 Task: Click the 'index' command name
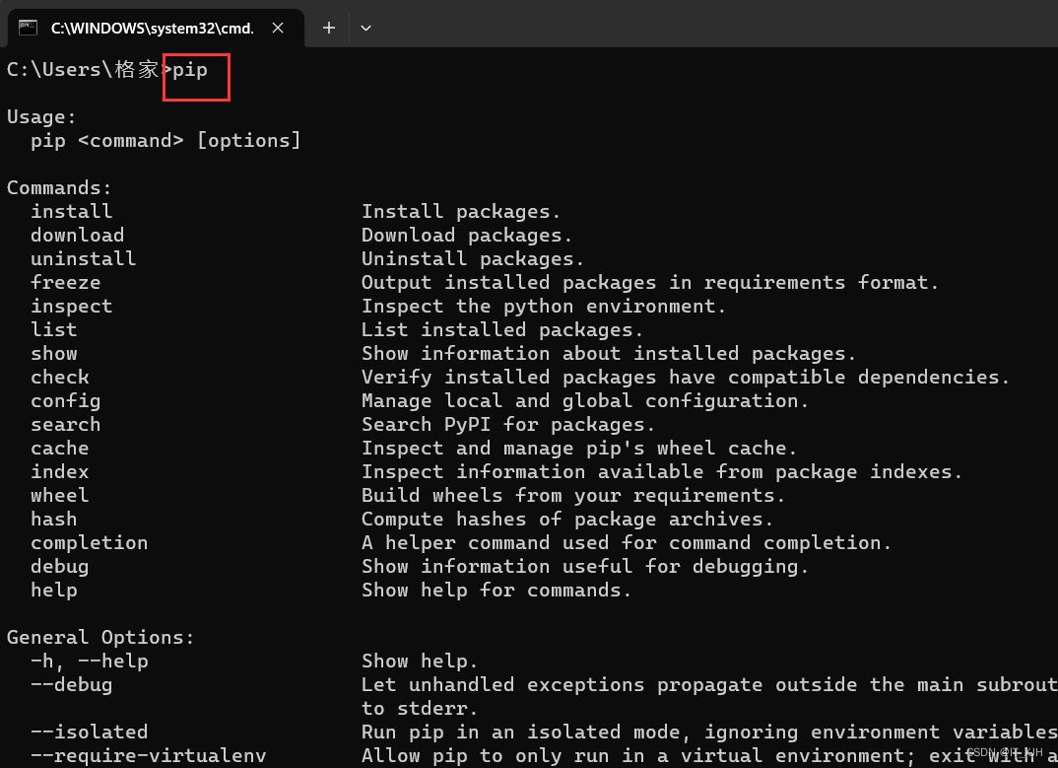[x=60, y=471]
